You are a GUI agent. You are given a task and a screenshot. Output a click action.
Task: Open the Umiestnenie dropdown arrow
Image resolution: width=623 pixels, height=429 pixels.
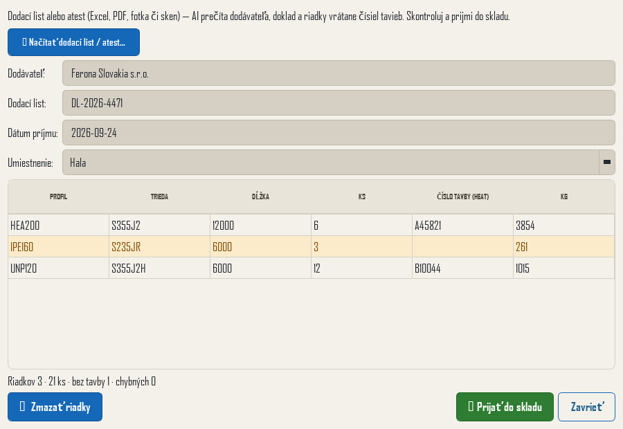tap(606, 162)
